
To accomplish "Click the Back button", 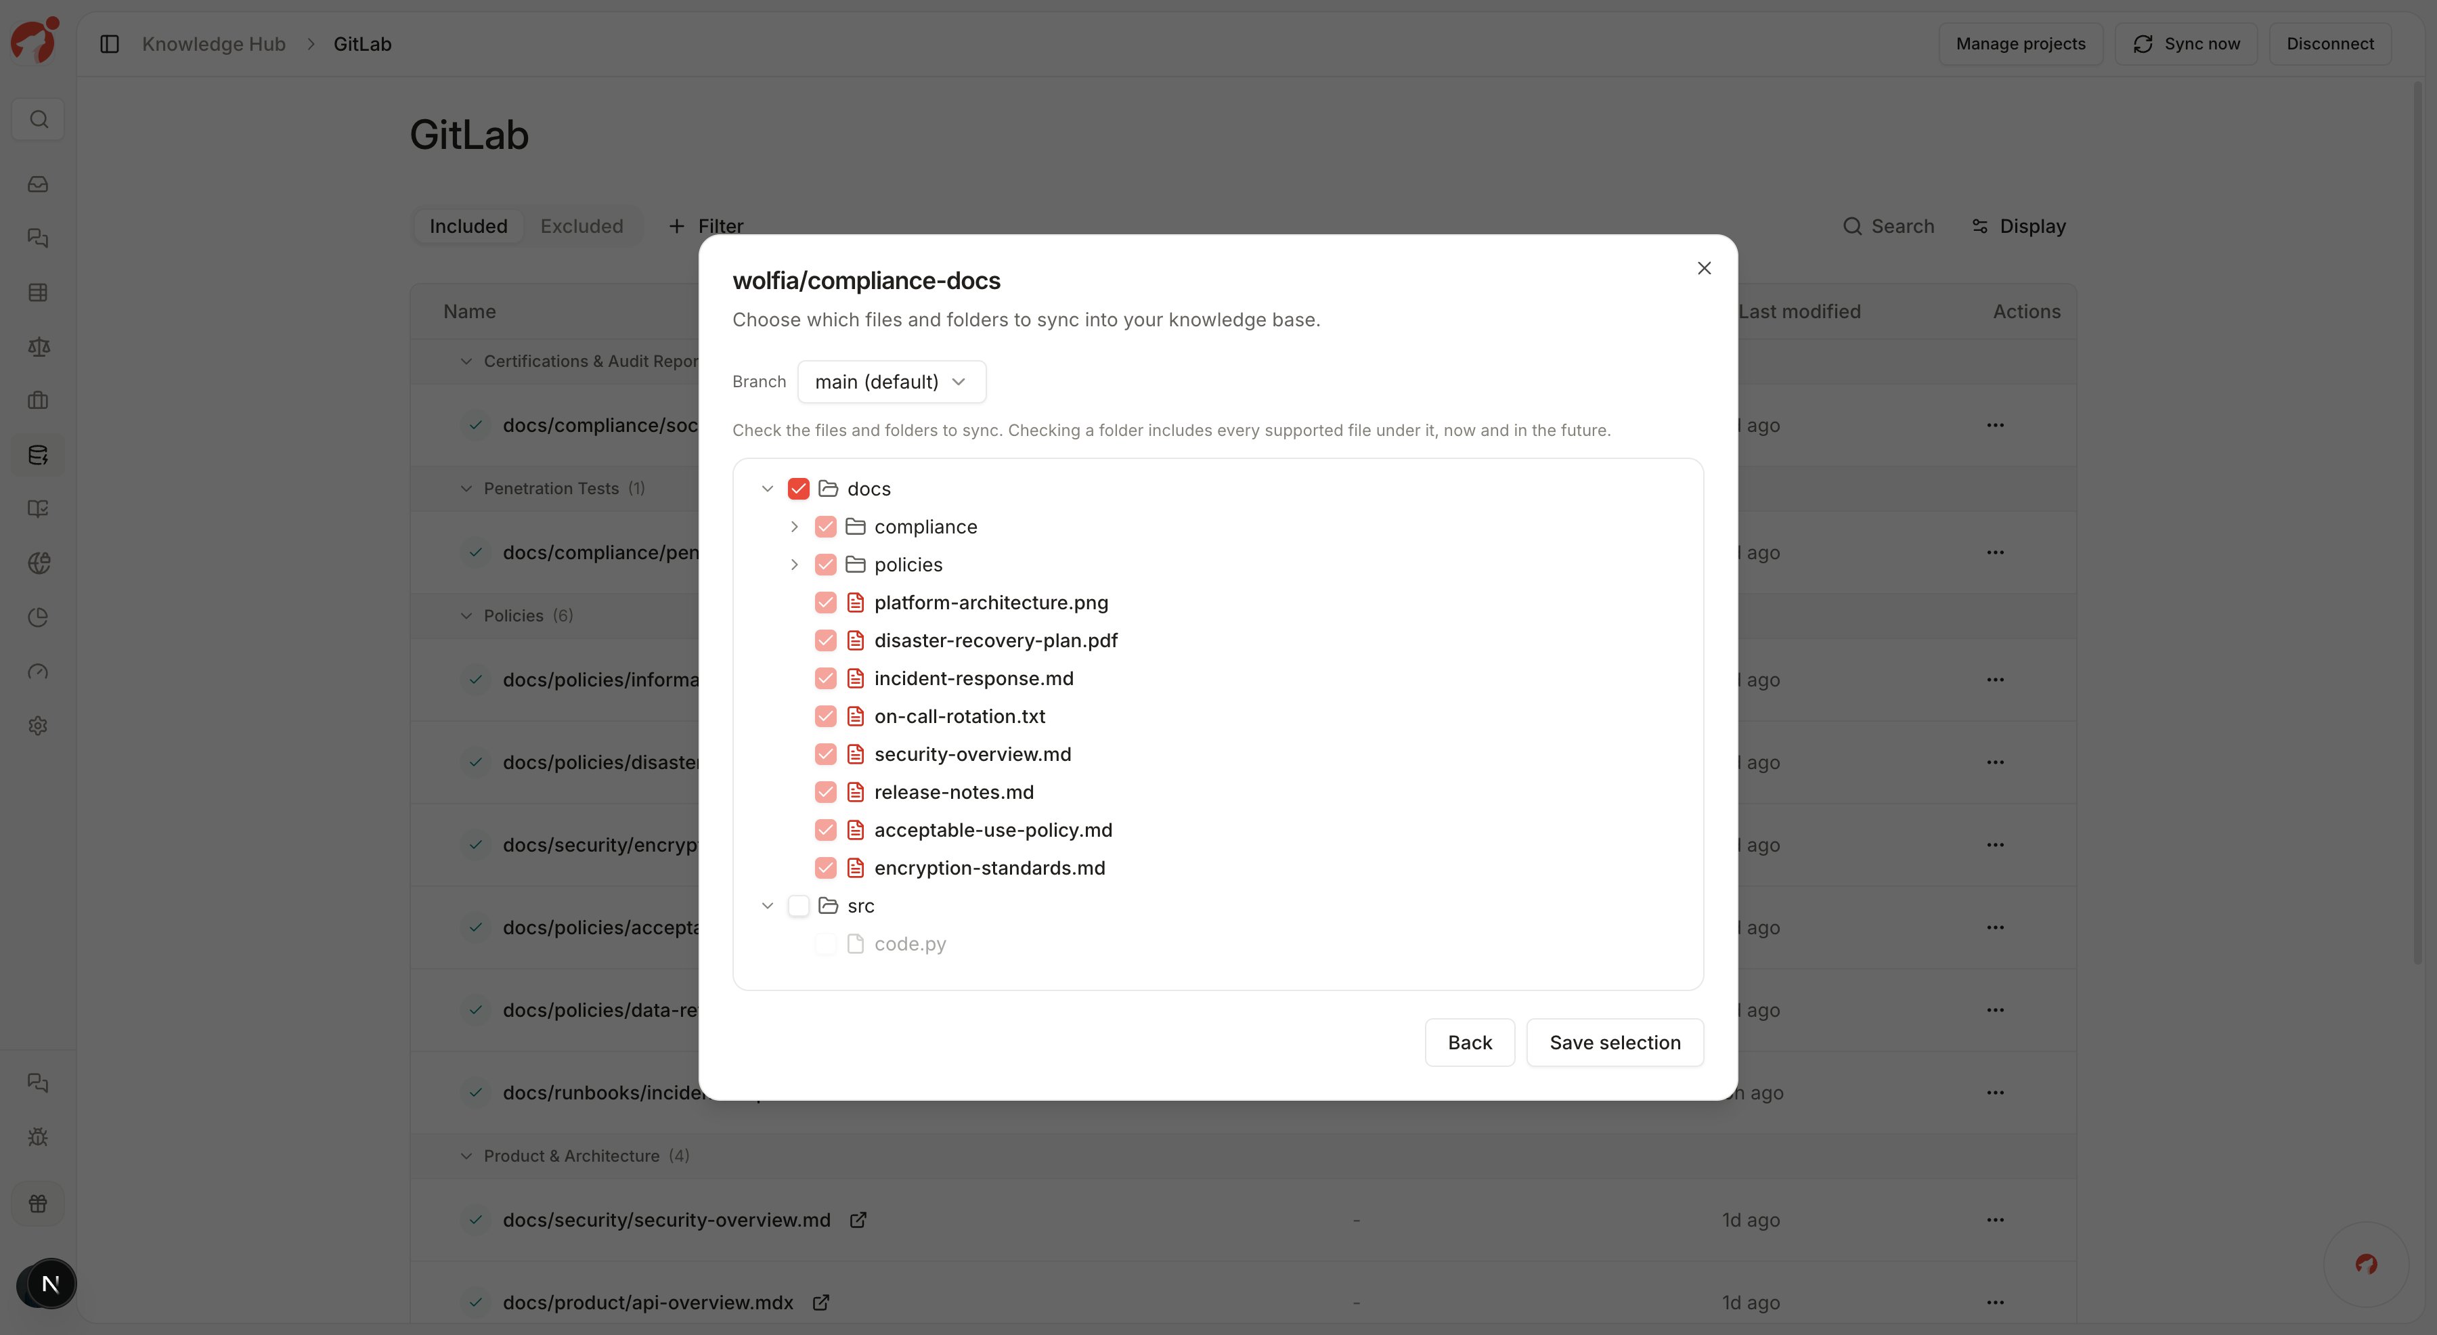I will [x=1469, y=1043].
